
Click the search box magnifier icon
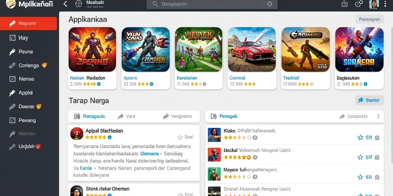(x=155, y=4)
